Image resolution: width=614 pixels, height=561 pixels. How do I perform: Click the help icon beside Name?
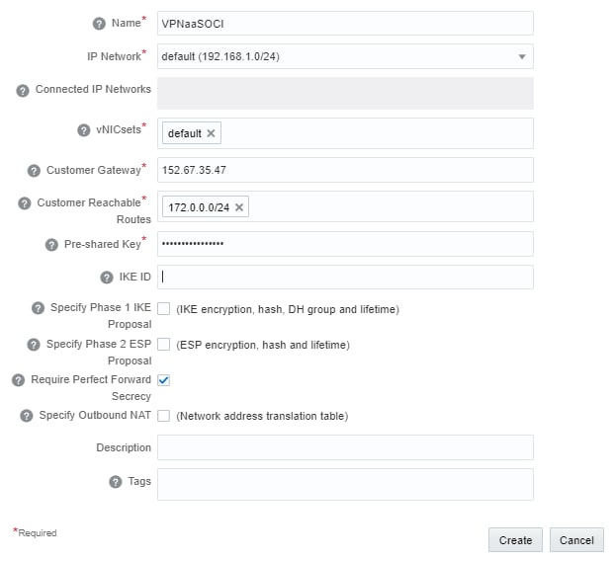point(99,24)
